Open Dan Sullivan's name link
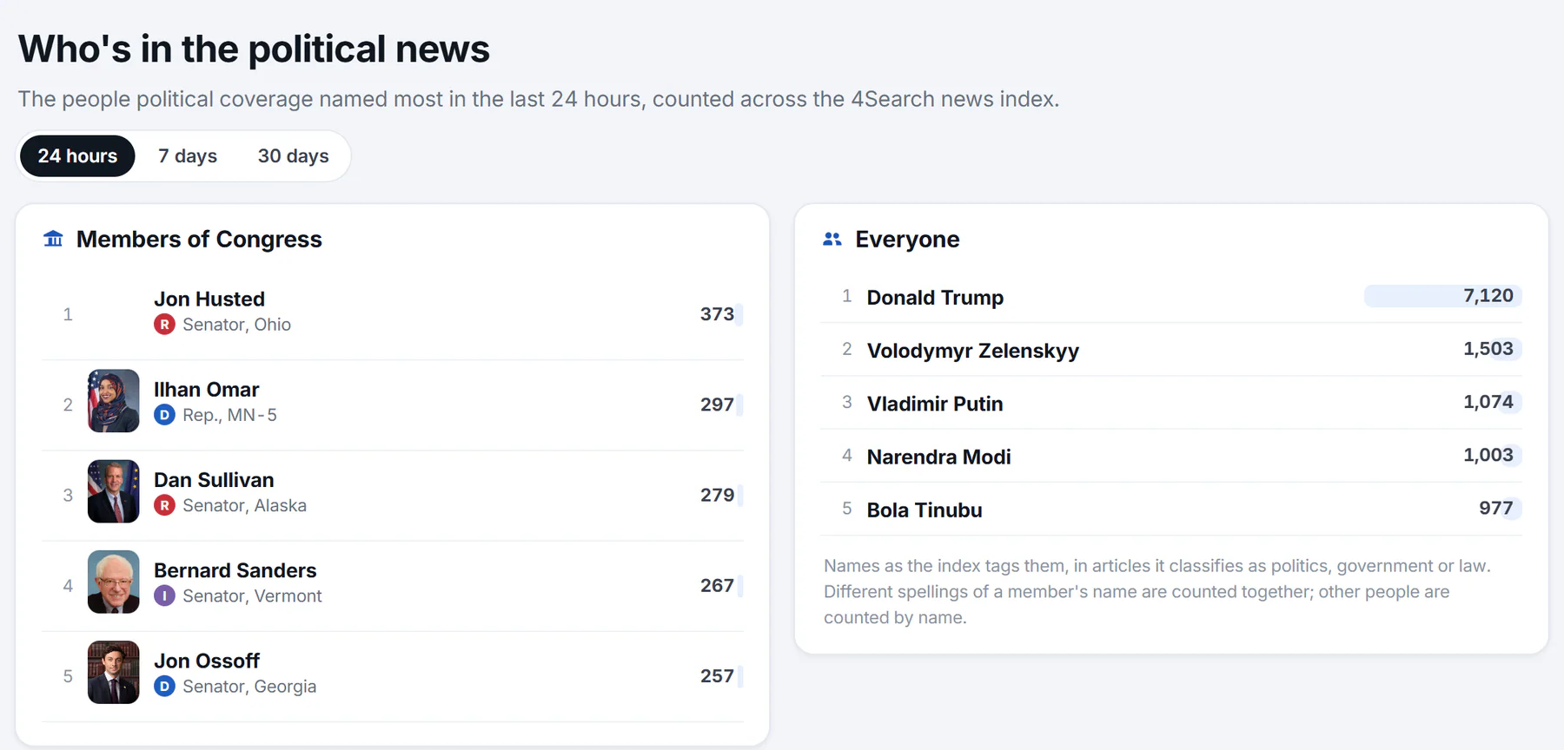Screen dimensions: 1564x750 214,480
